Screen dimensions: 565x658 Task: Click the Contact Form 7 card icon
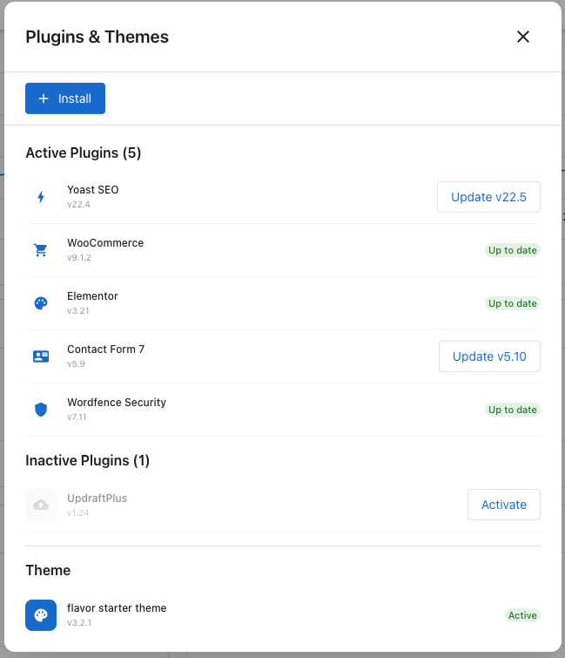(41, 356)
